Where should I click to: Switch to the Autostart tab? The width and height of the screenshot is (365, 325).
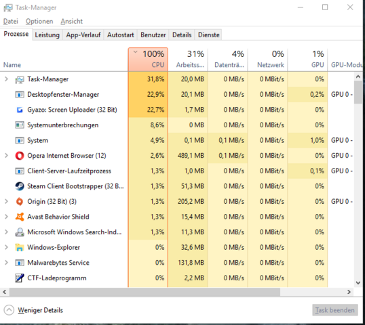click(x=121, y=35)
